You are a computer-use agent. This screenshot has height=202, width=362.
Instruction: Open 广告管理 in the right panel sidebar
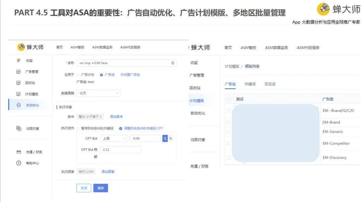[197, 75]
